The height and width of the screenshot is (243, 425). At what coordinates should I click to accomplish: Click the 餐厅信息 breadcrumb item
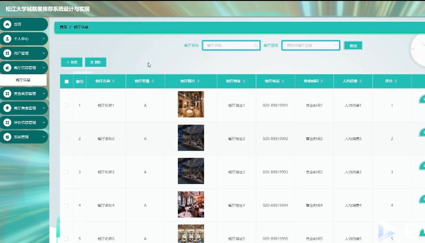click(81, 27)
